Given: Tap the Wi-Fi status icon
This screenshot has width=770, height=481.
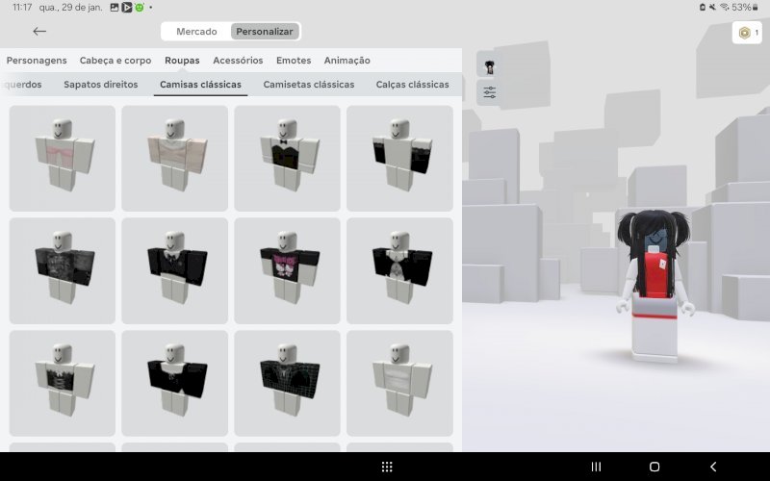Looking at the screenshot, I should click(x=725, y=8).
